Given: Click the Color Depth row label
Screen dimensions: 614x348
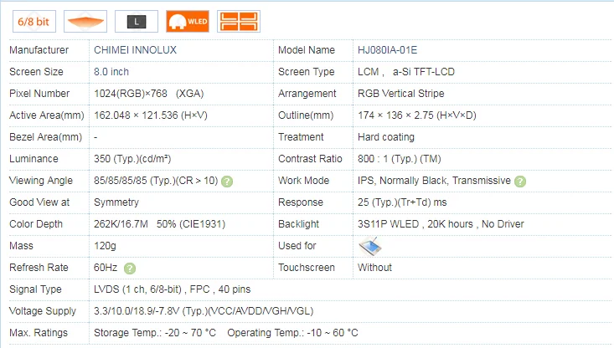Looking at the screenshot, I should (36, 224).
